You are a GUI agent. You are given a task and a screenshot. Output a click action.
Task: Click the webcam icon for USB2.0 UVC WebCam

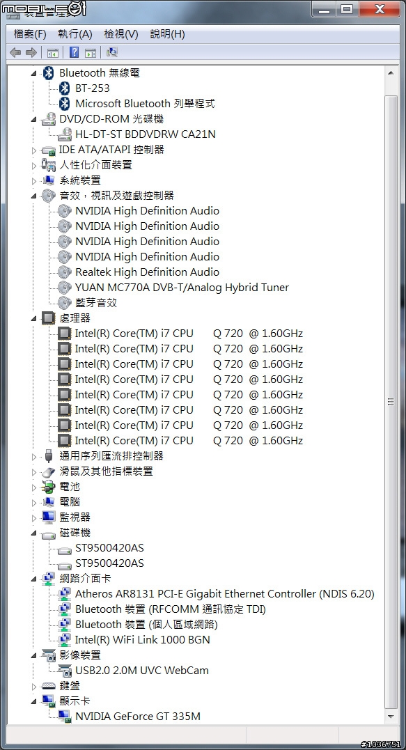(x=65, y=670)
